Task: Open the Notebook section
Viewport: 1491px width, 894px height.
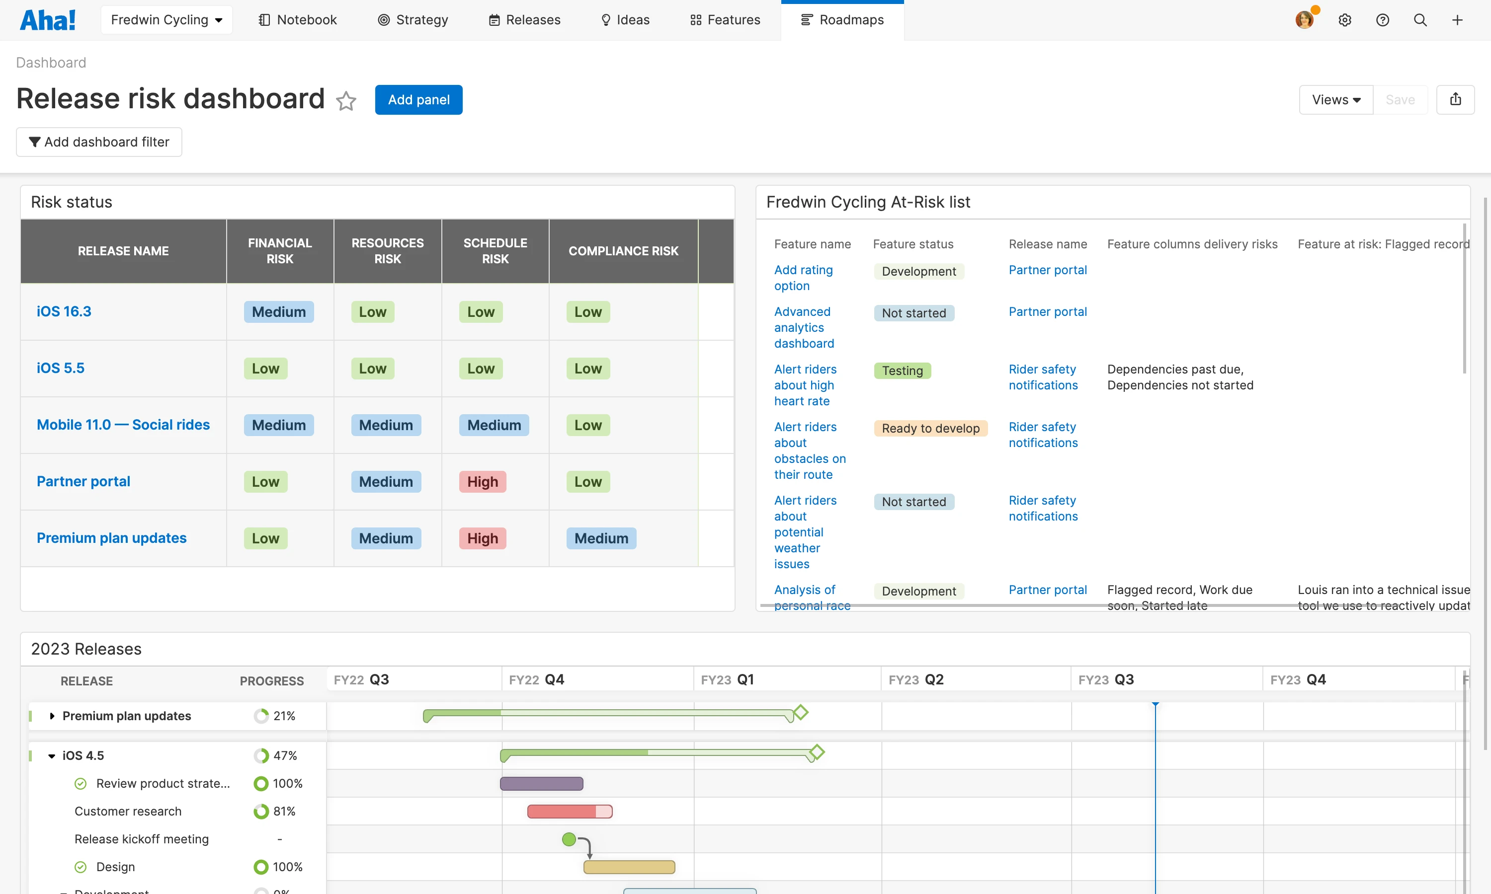Action: click(x=298, y=19)
